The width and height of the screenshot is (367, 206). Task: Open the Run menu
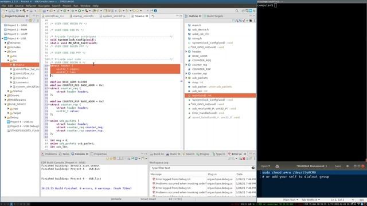[76, 6]
